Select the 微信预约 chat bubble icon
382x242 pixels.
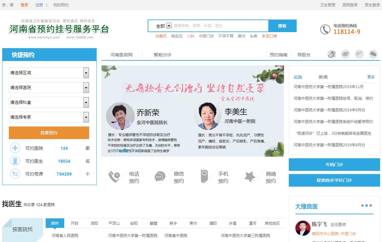pyautogui.click(x=160, y=177)
